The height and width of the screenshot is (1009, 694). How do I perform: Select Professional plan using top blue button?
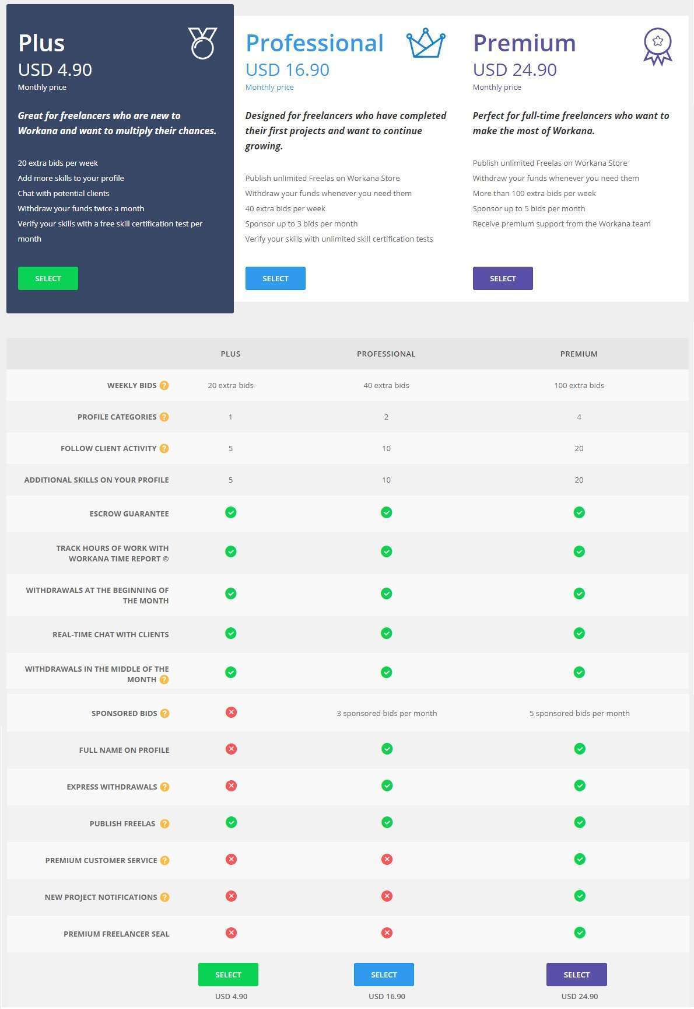[x=275, y=278]
